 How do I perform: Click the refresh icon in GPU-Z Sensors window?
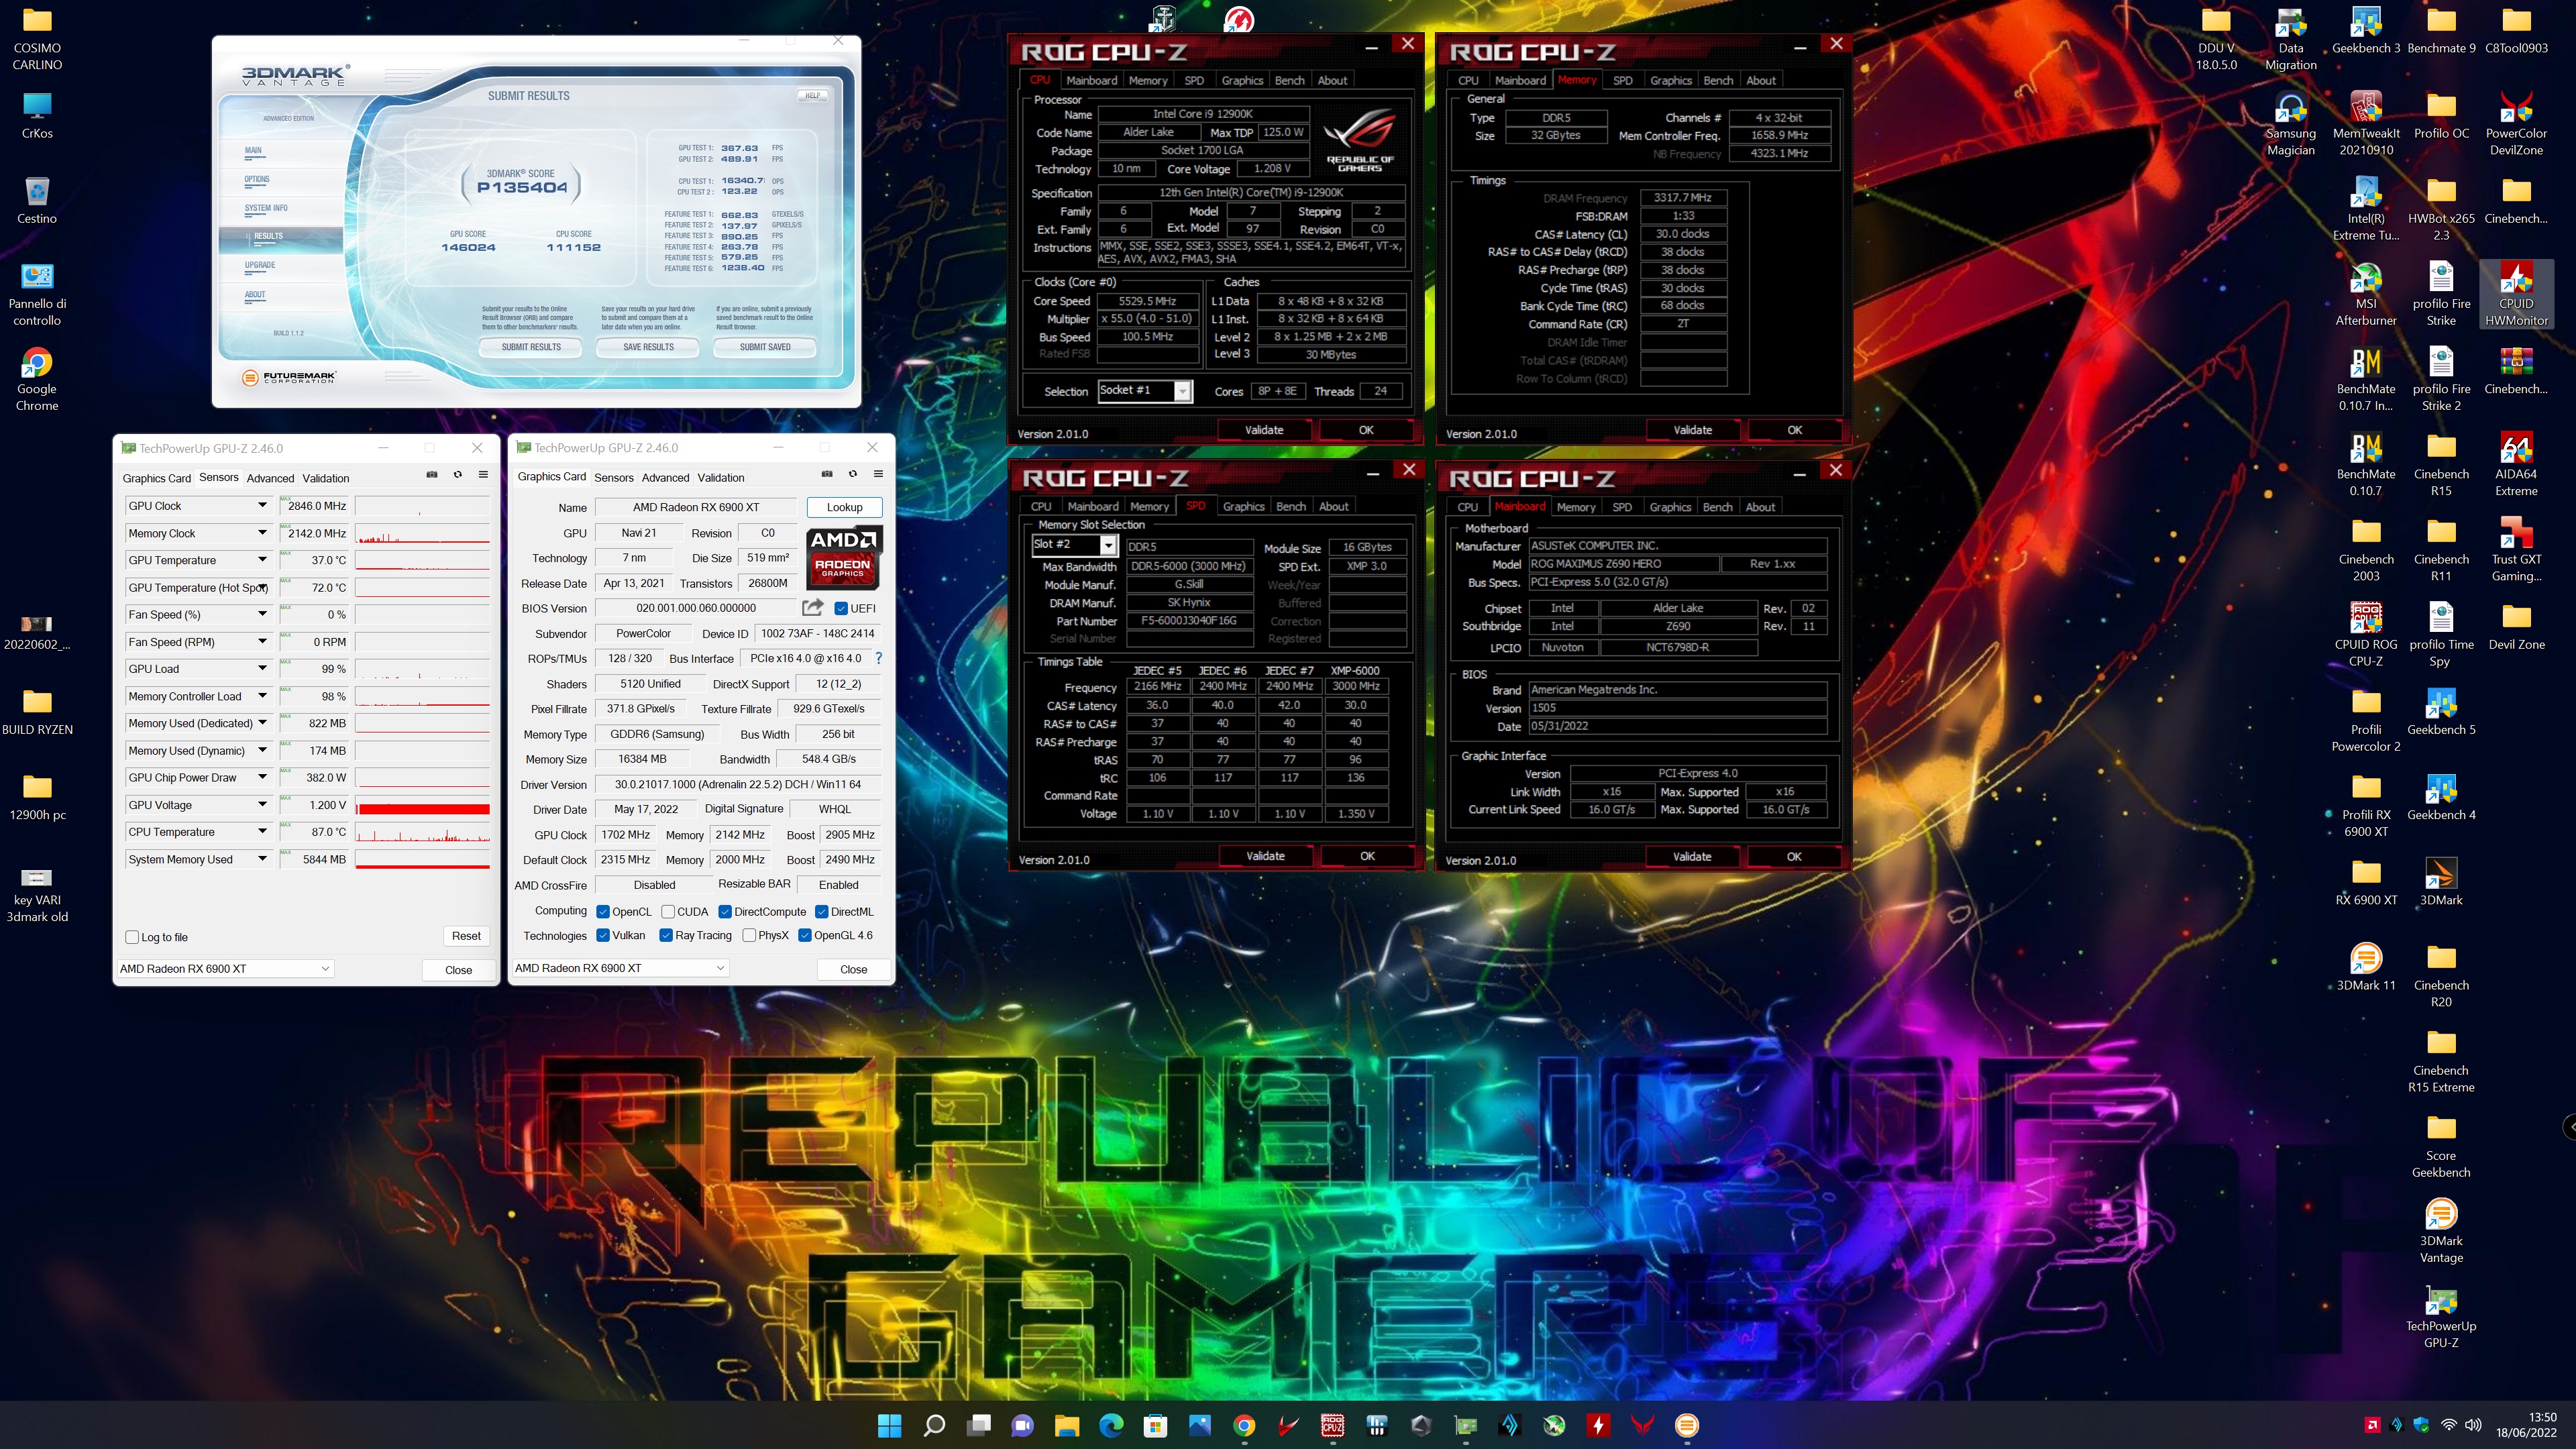click(x=458, y=475)
